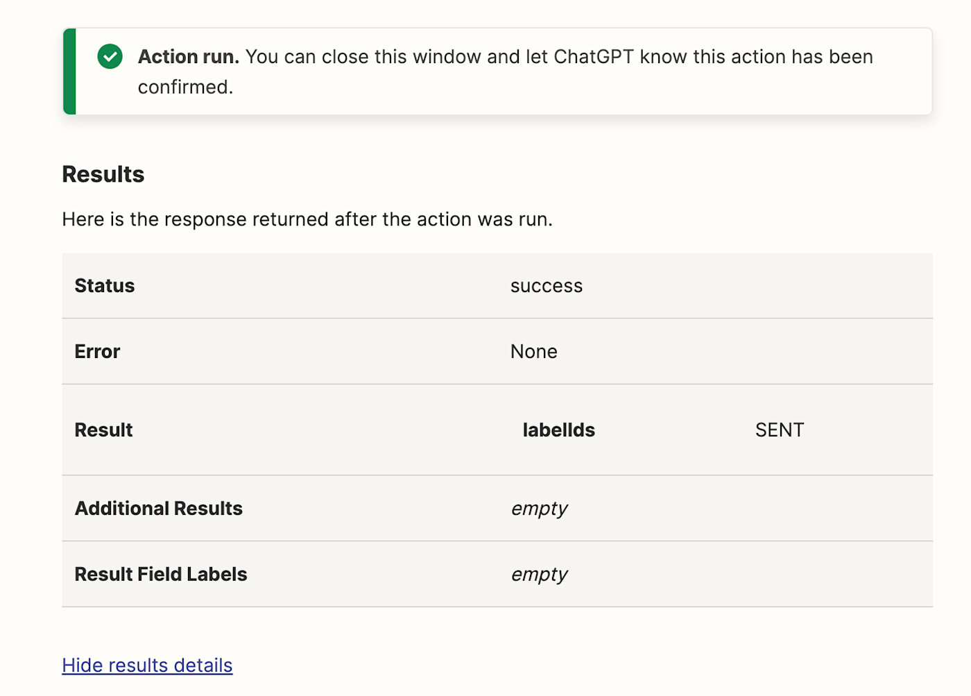Viewport: 971px width, 696px height.
Task: Click the success status value
Action: (x=546, y=286)
